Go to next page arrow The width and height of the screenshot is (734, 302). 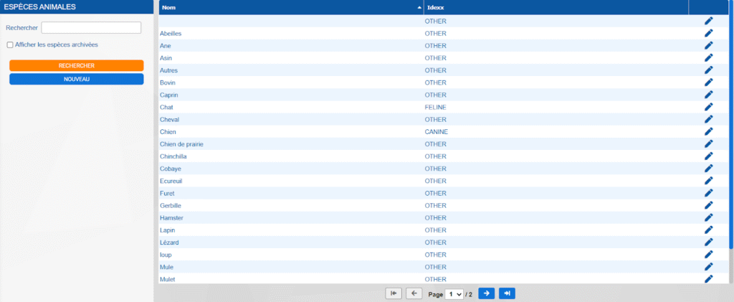(x=486, y=293)
